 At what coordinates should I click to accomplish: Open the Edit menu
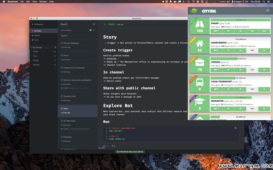point(28,2)
